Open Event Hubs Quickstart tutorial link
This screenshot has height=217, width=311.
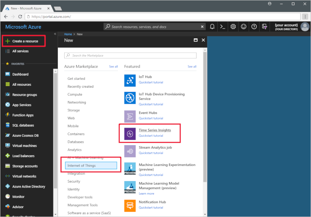(x=151, y=118)
